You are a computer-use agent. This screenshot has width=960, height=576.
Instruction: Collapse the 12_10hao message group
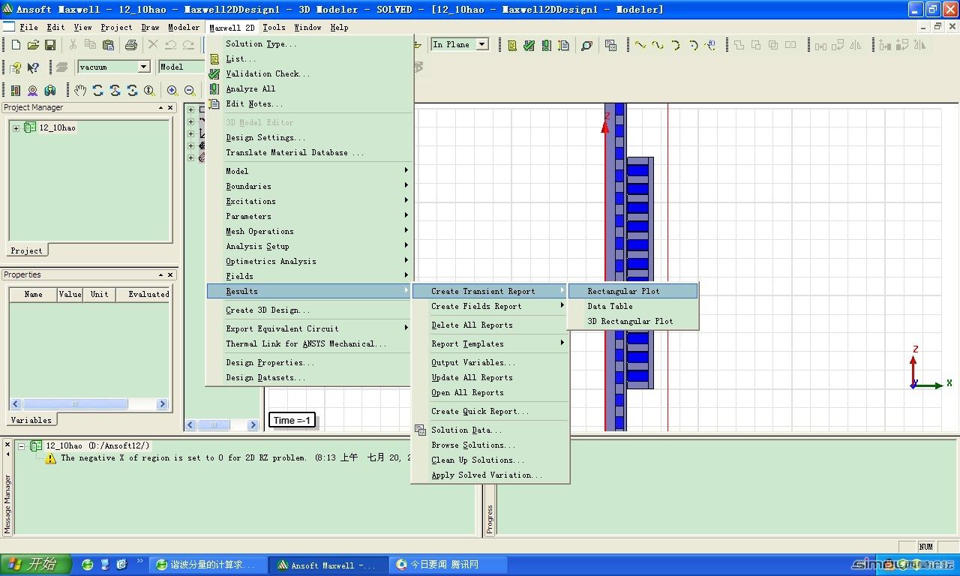click(x=22, y=445)
